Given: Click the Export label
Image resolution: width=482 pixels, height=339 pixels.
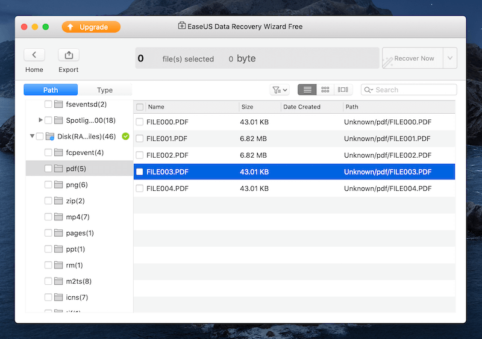Looking at the screenshot, I should point(69,70).
